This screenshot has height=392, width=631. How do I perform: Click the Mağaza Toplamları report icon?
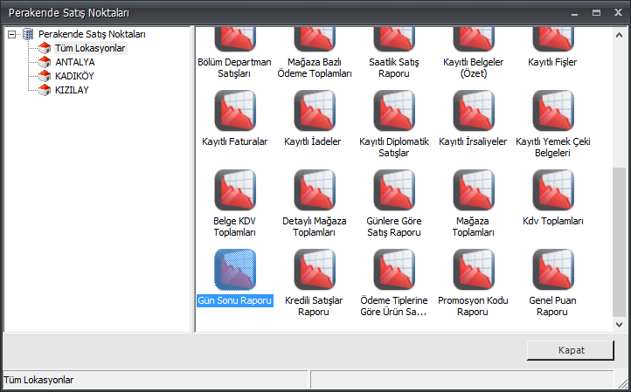(x=474, y=189)
